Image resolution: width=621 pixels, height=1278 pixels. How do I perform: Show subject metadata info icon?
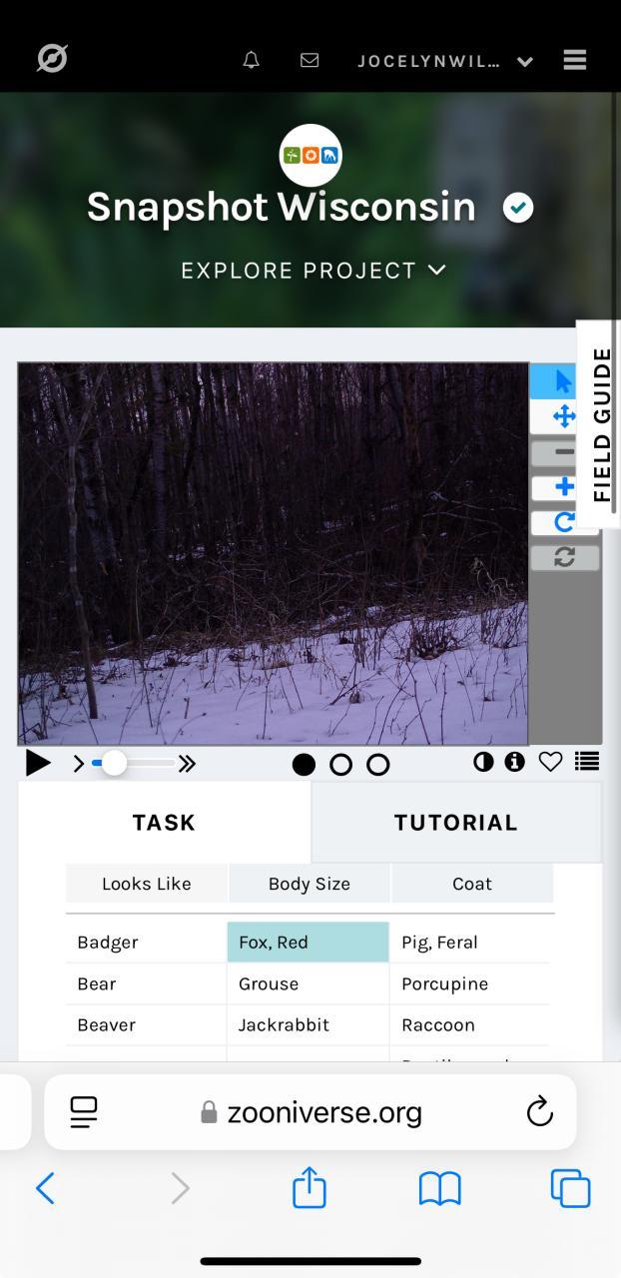(x=514, y=762)
